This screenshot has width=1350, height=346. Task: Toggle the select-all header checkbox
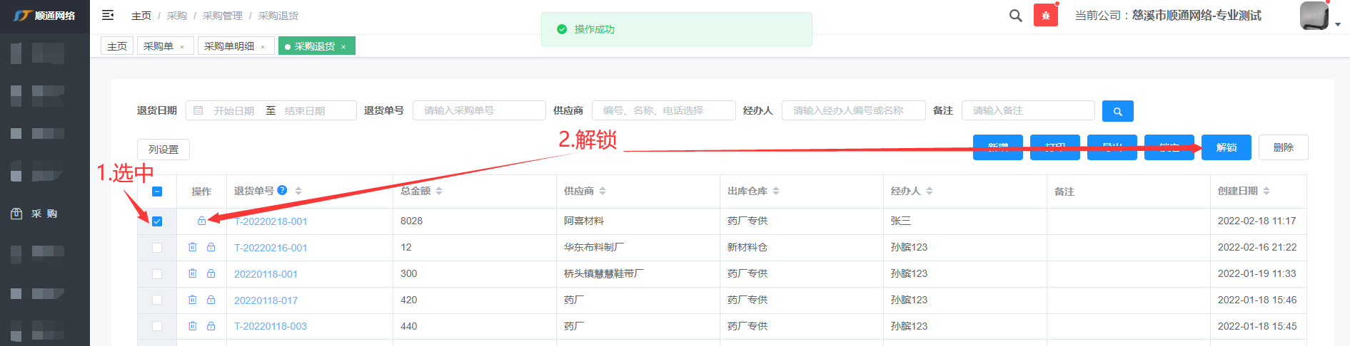pos(157,192)
